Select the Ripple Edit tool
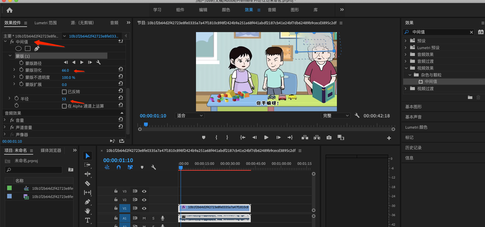The image size is (485, 227). point(88,174)
